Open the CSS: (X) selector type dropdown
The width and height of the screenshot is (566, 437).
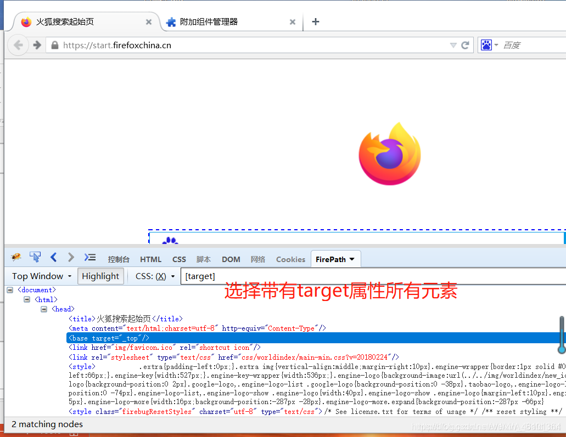coord(155,276)
